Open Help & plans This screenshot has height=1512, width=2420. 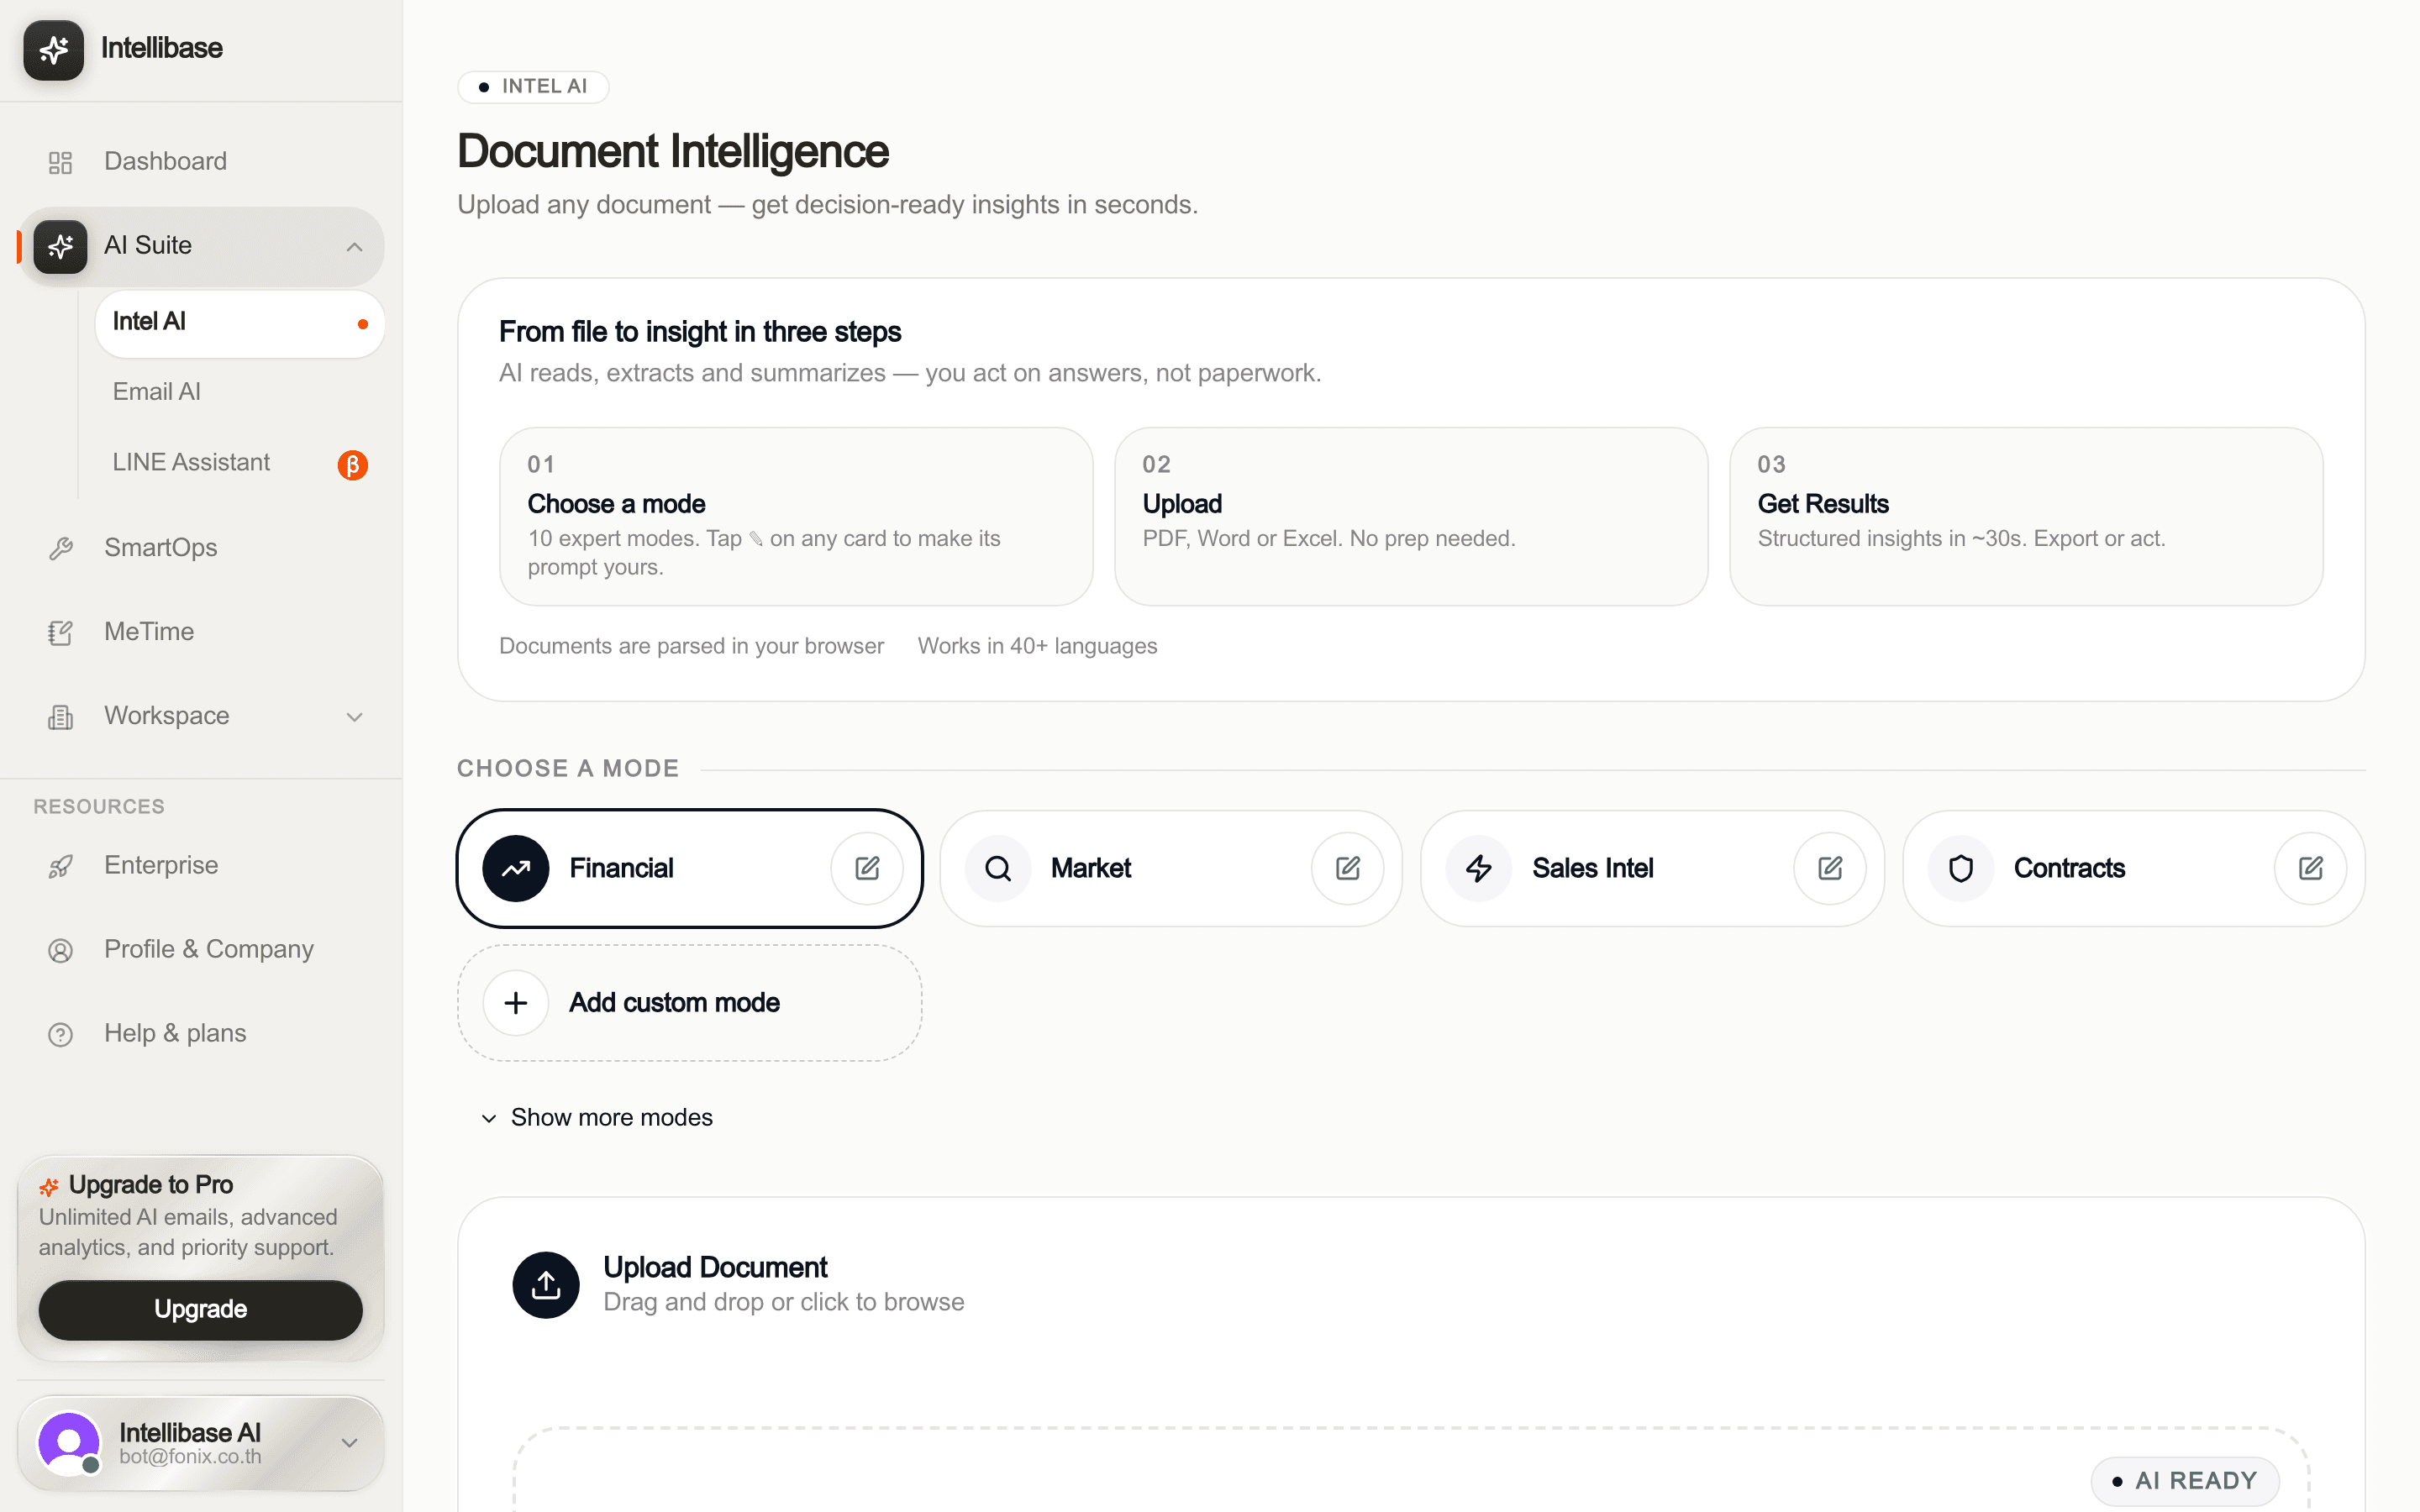(x=201, y=1034)
